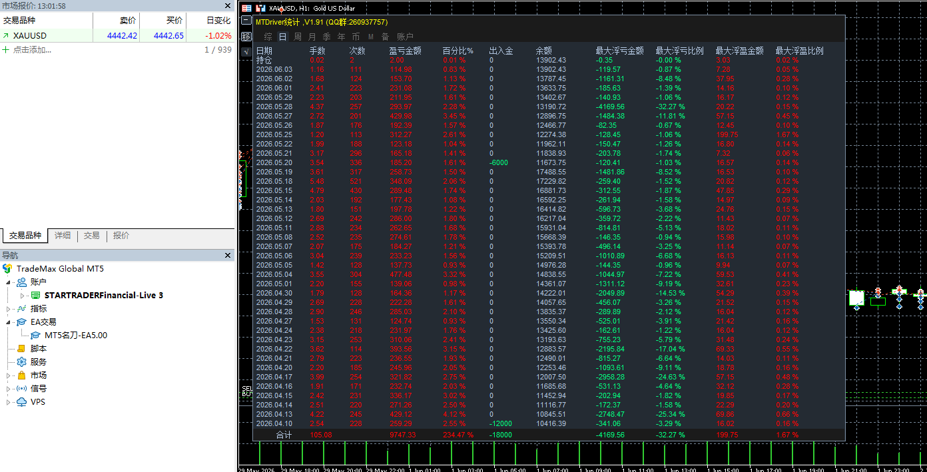The height and width of the screenshot is (472, 927).
Task: Click the 最大浮亏金额 column header
Action: coord(620,51)
